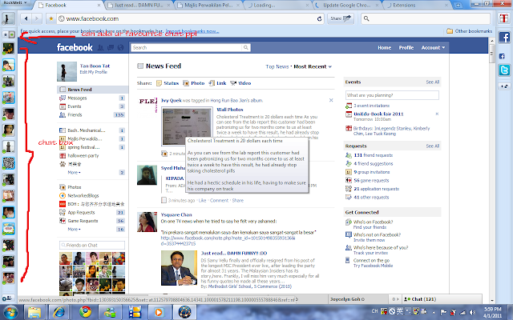Image resolution: width=513 pixels, height=320 pixels.
Task: Click See All next to Events
Action: (x=433, y=82)
